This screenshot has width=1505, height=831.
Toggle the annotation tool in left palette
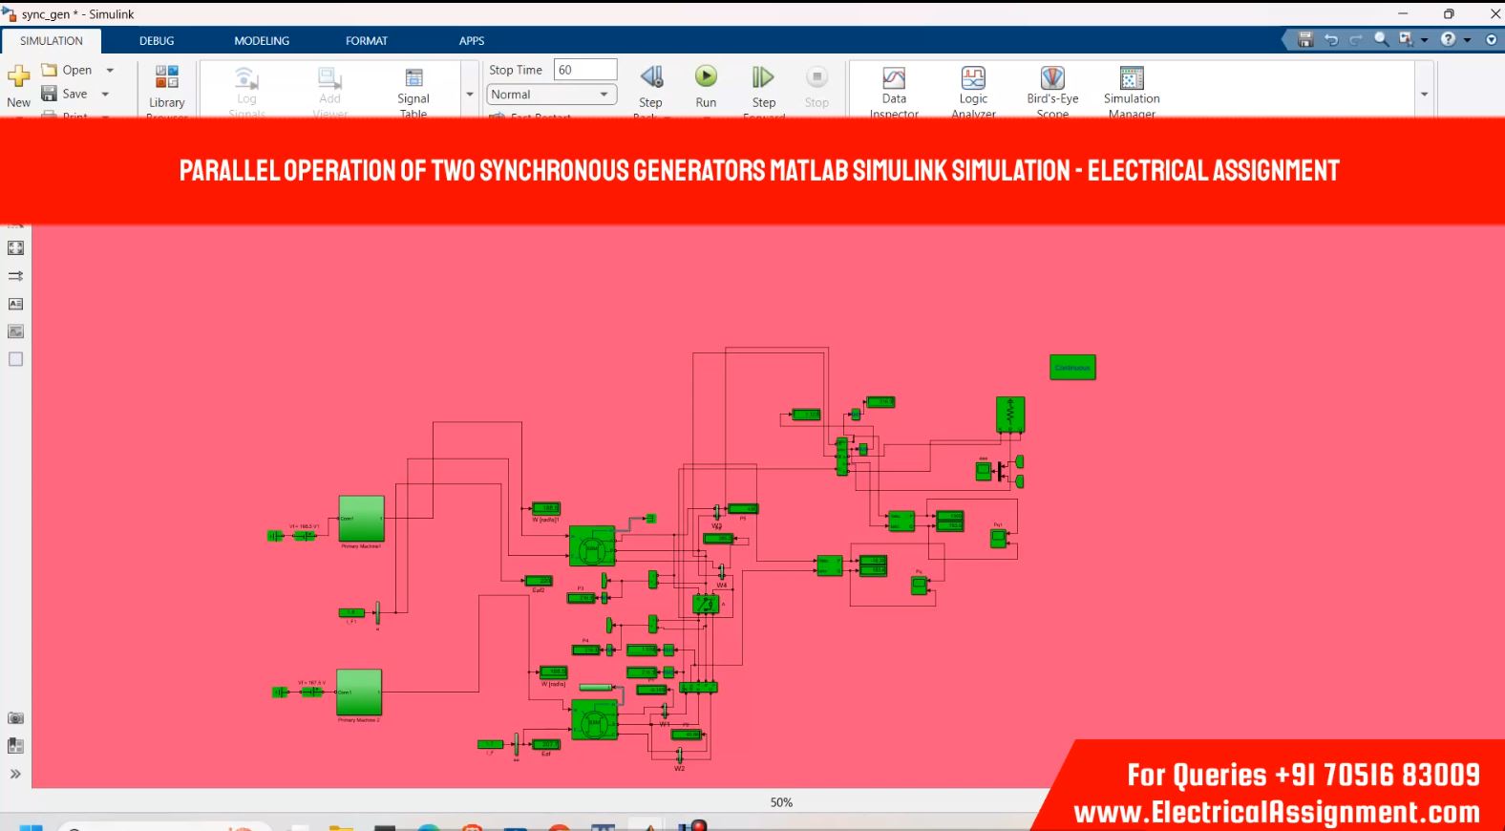pyautogui.click(x=15, y=304)
